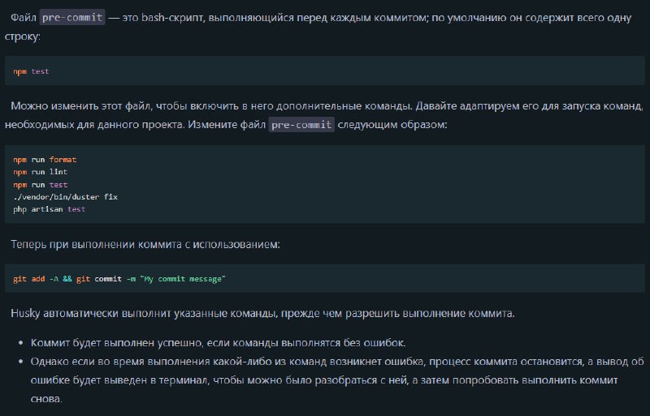650x416 pixels.
Task: Click the sentence starting with 'Husky автоматически'
Action: [x=262, y=313]
